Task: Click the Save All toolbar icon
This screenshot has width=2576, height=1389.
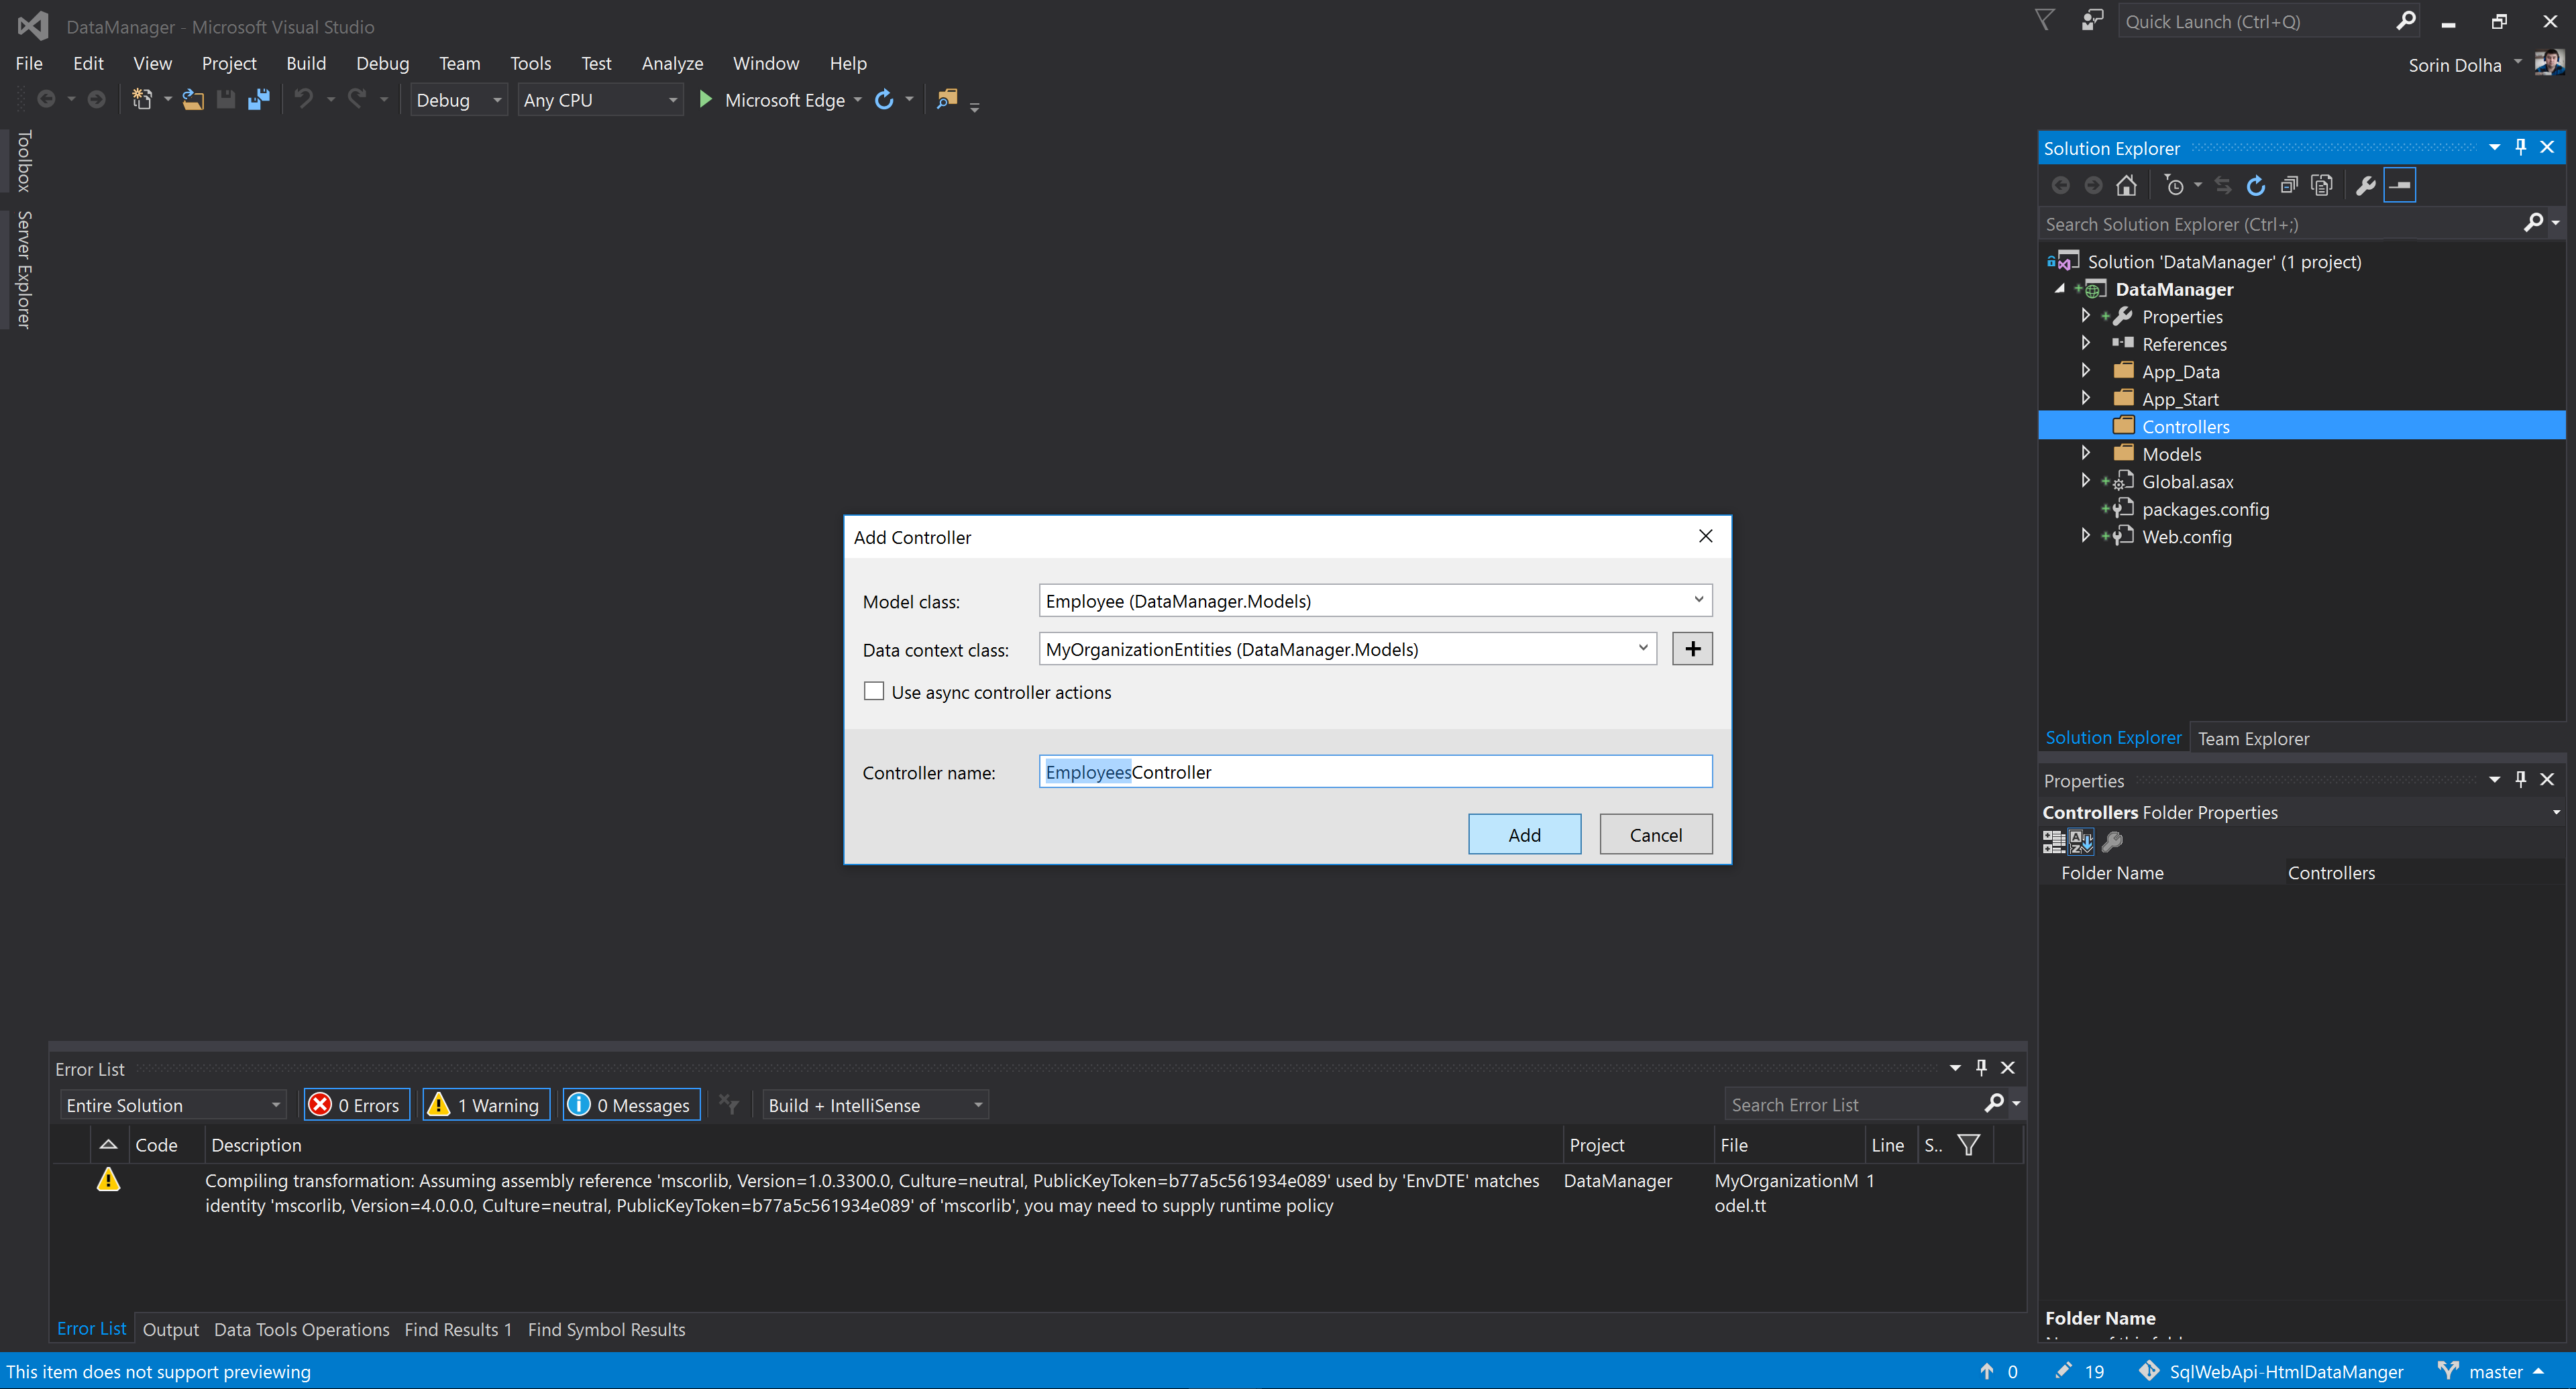Action: click(x=258, y=100)
